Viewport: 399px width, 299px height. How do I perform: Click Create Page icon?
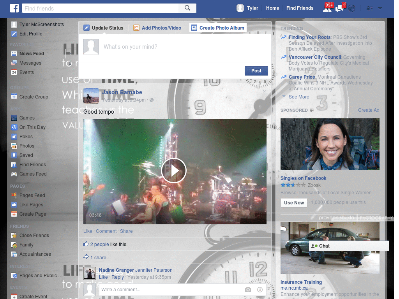click(x=14, y=215)
